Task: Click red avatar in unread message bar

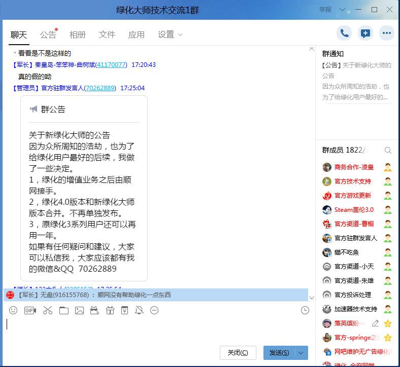Action: [10, 295]
